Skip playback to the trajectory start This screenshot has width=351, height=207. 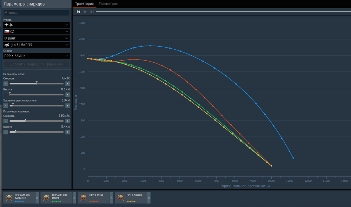78,12
